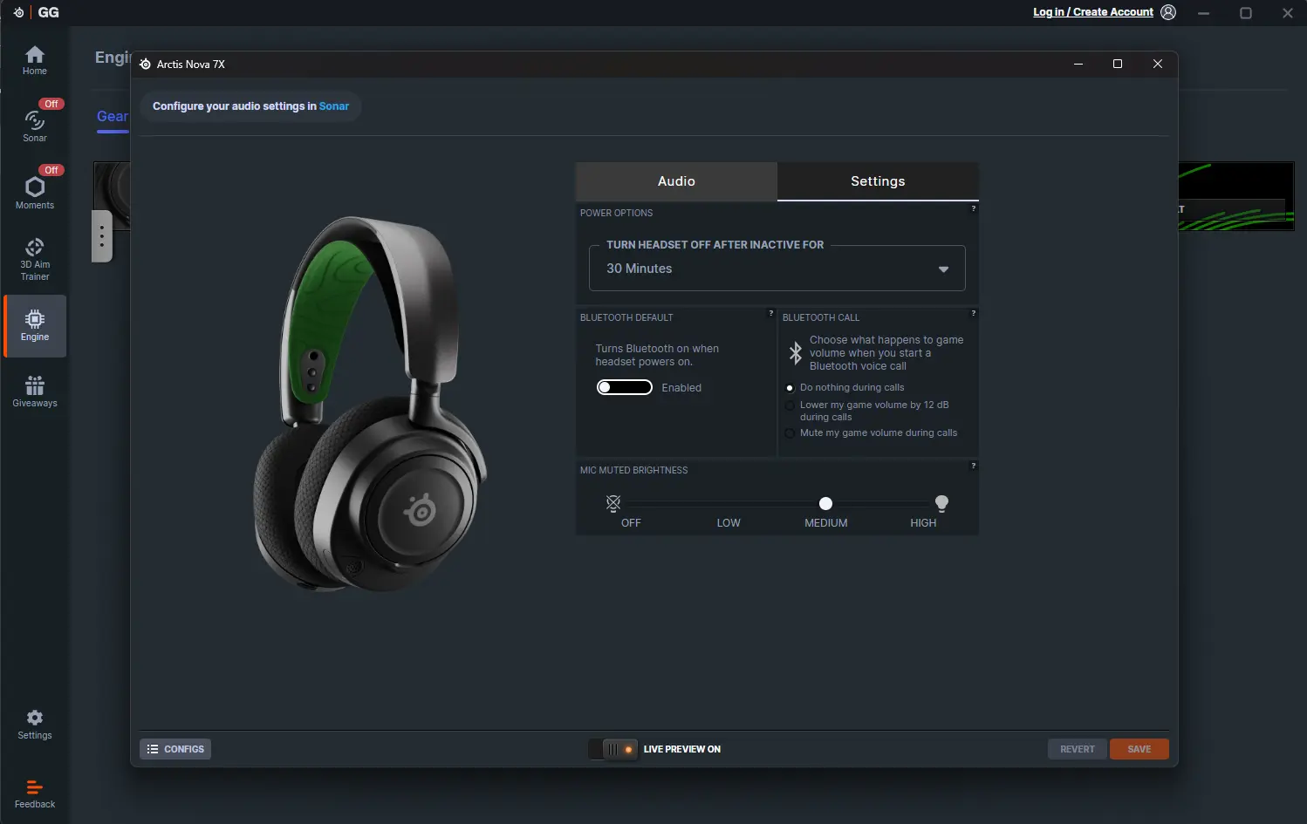Open help for Bluetooth Call
1307x824 pixels.
(x=974, y=313)
